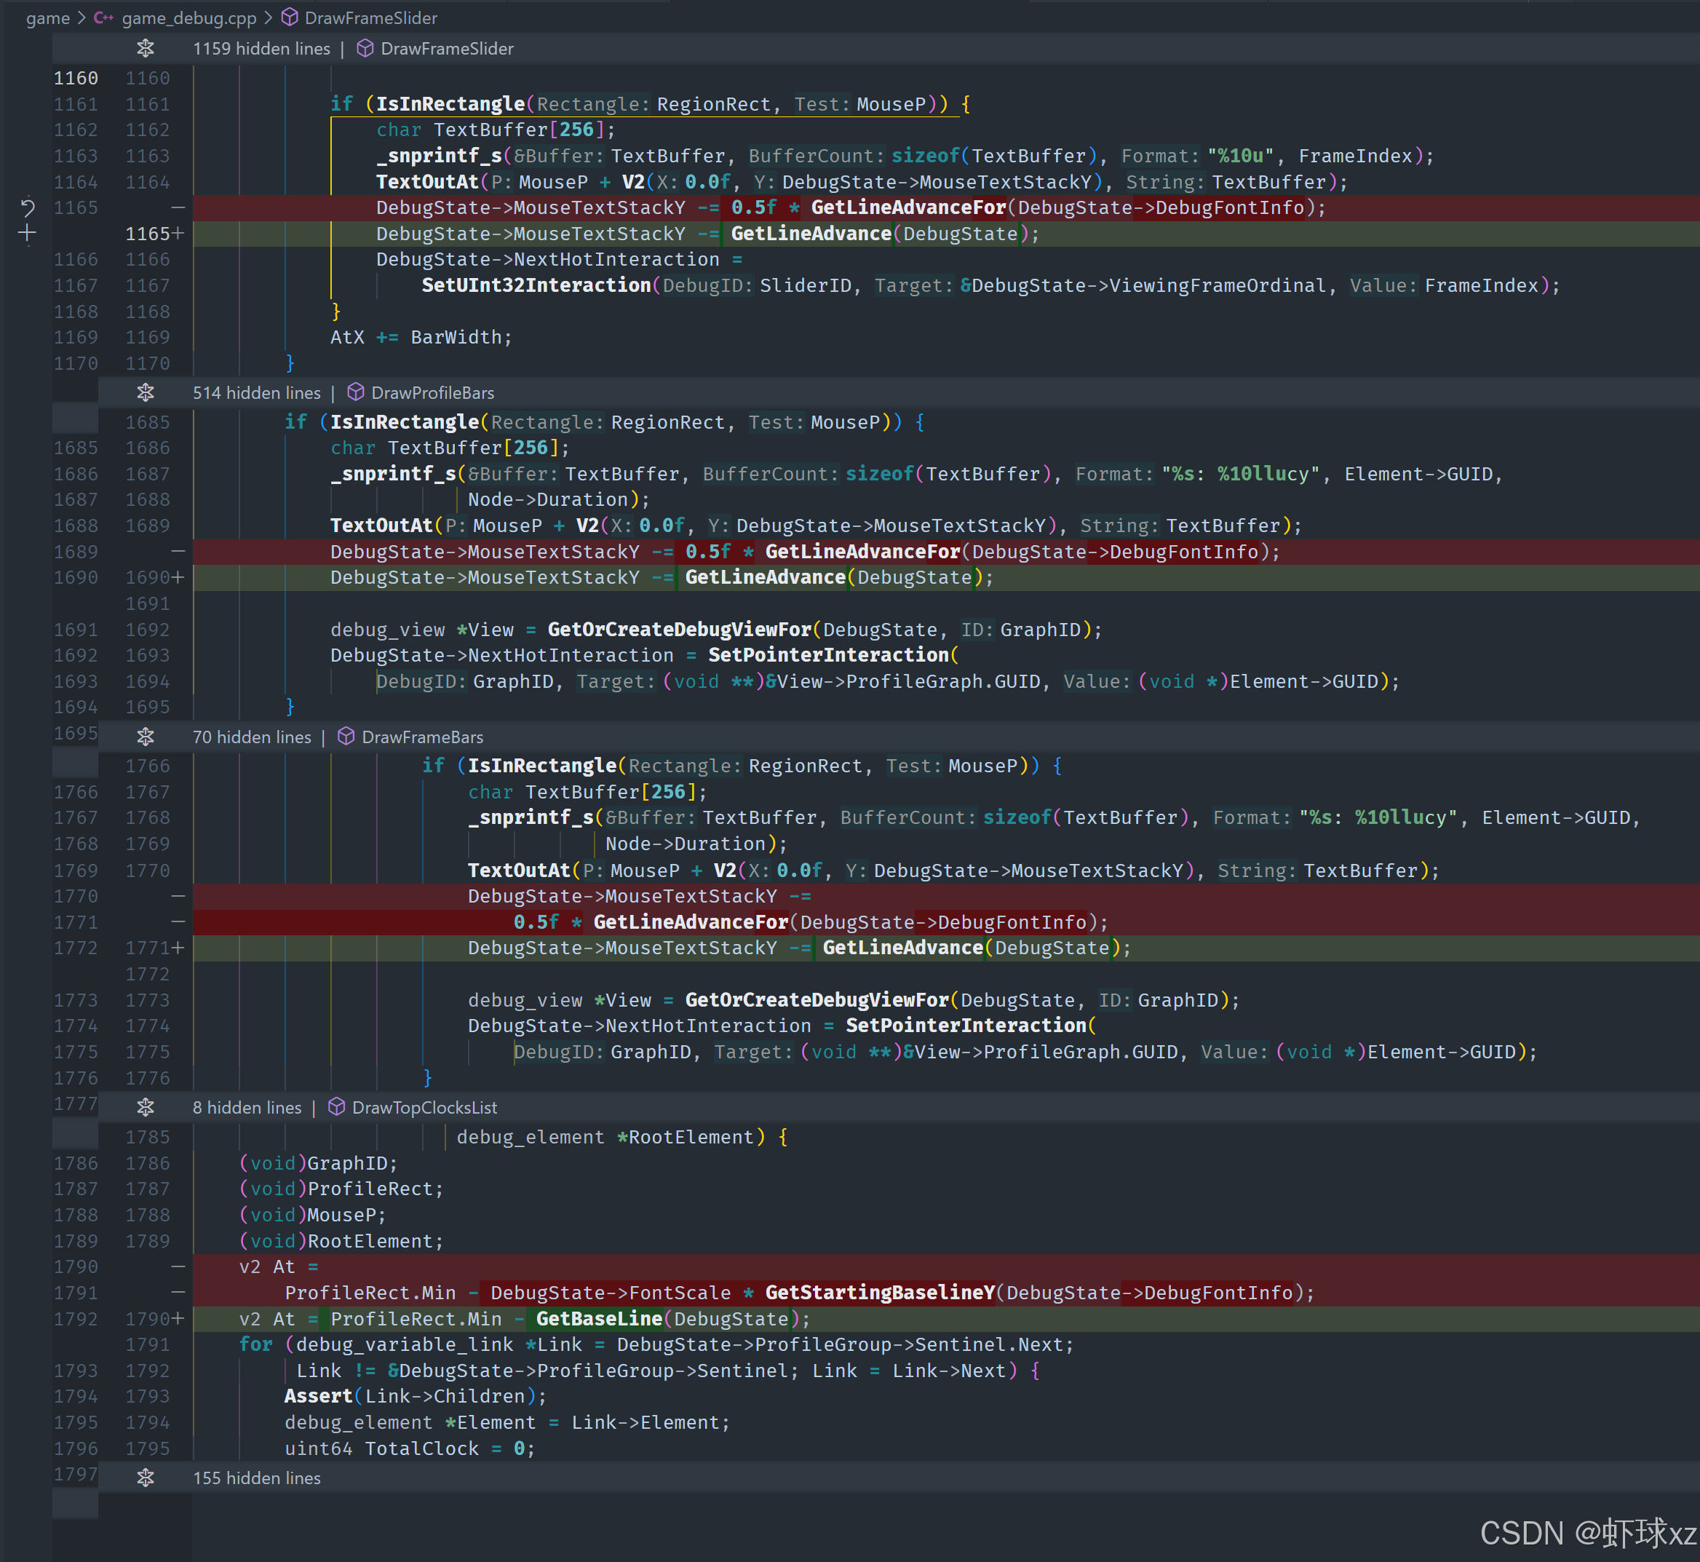Click the revert change arrow icon
This screenshot has height=1562, width=1700.
[x=27, y=207]
